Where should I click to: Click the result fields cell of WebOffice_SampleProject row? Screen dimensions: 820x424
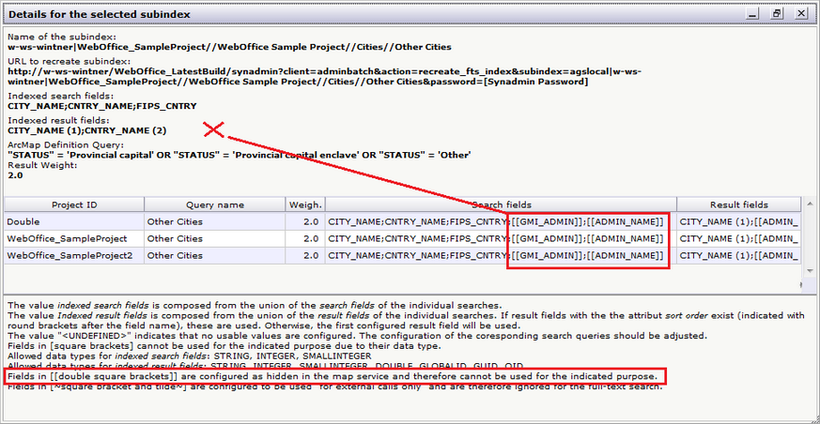[x=739, y=238]
